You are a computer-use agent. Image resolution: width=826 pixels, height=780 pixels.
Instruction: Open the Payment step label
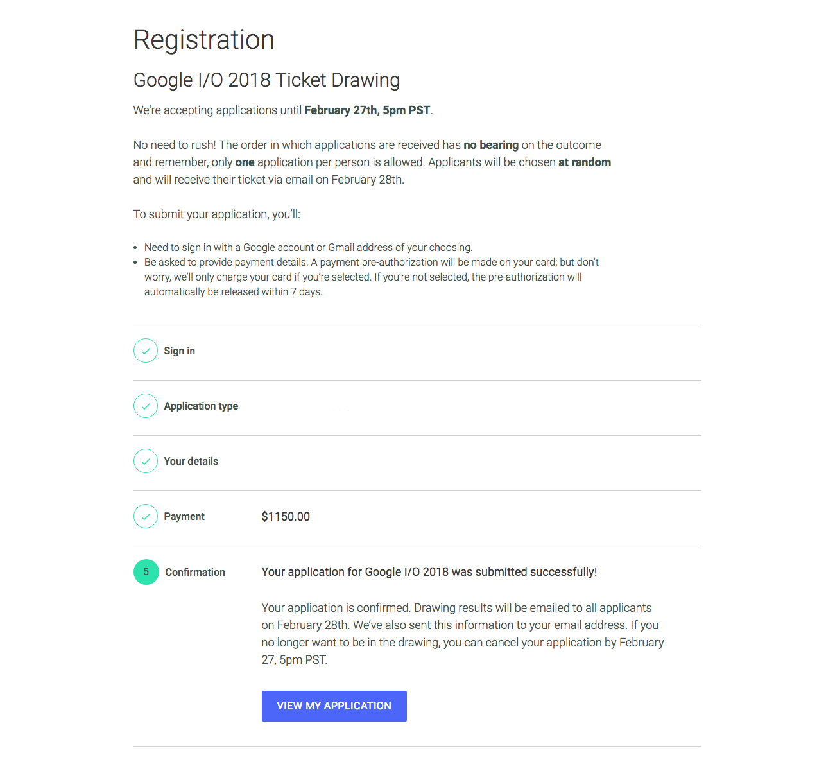click(x=184, y=517)
